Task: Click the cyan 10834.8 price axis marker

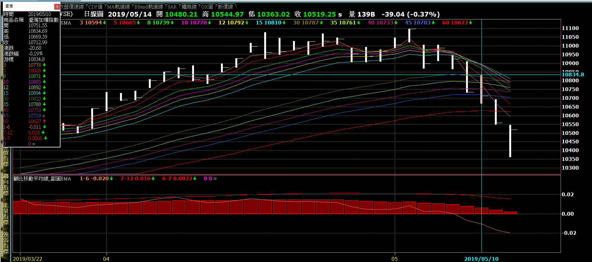Action: coord(573,74)
